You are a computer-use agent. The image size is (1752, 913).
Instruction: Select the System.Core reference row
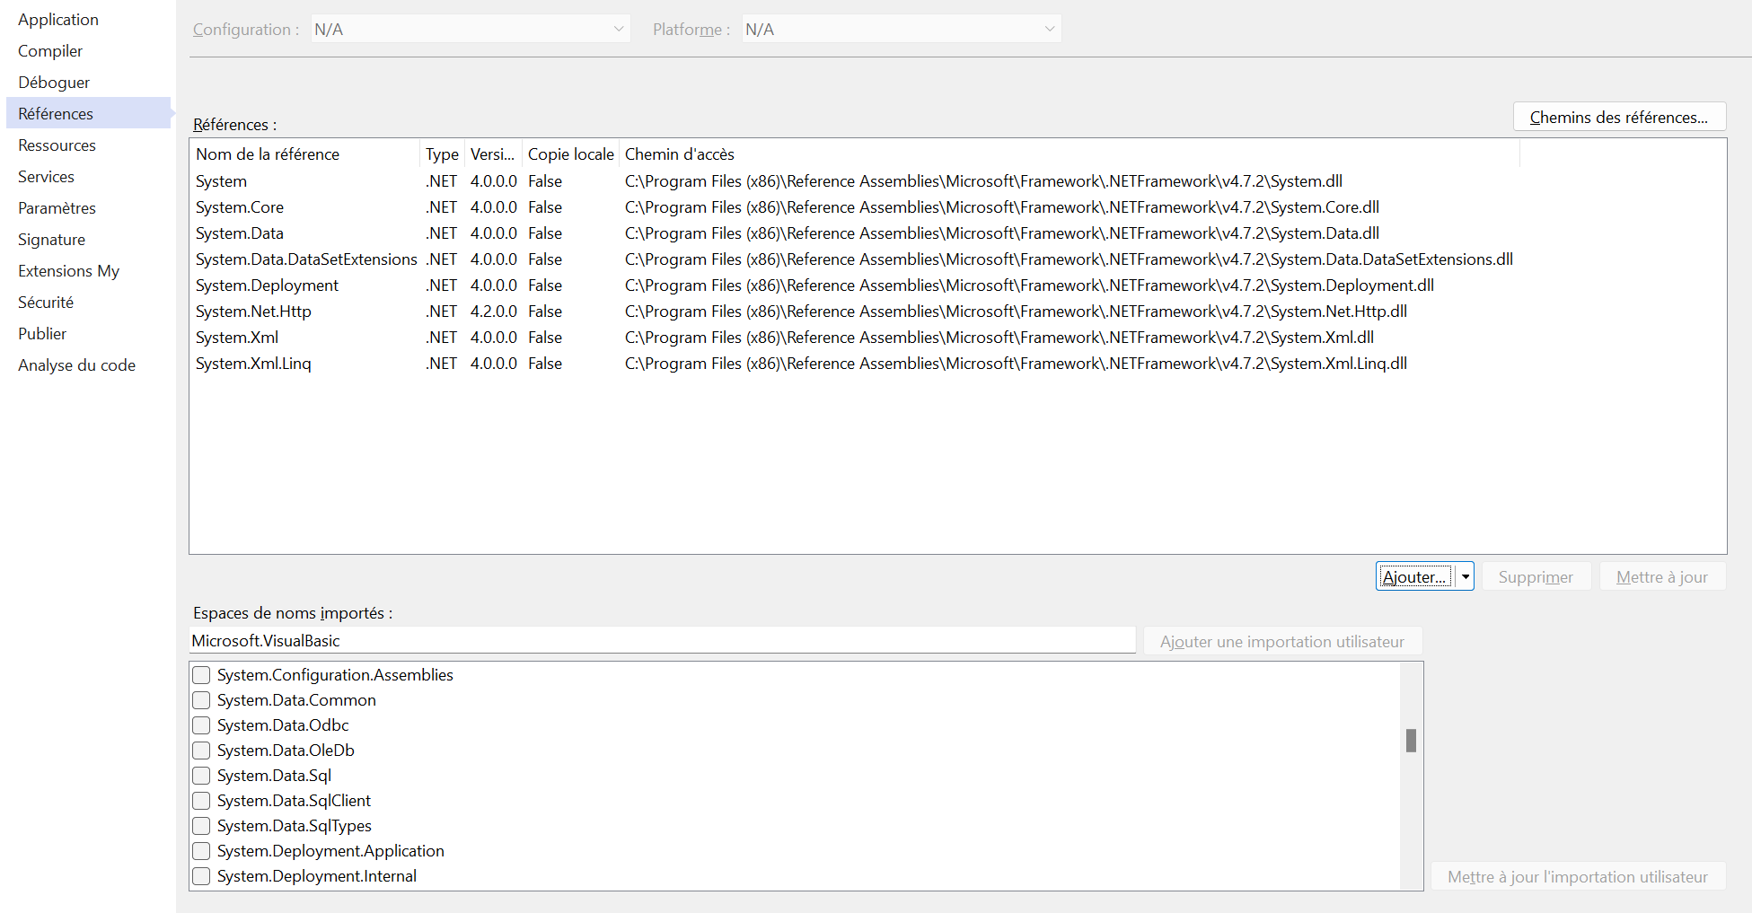(855, 207)
